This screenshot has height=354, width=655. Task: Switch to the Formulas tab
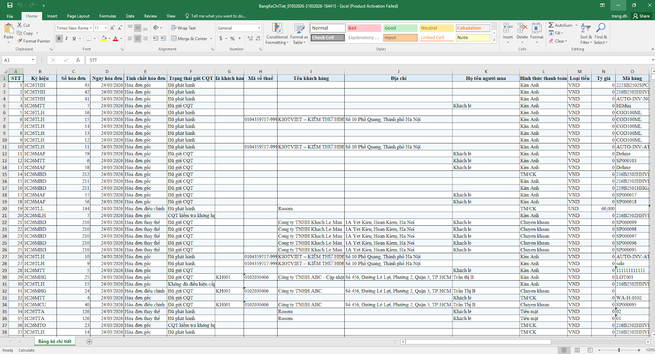(108, 16)
